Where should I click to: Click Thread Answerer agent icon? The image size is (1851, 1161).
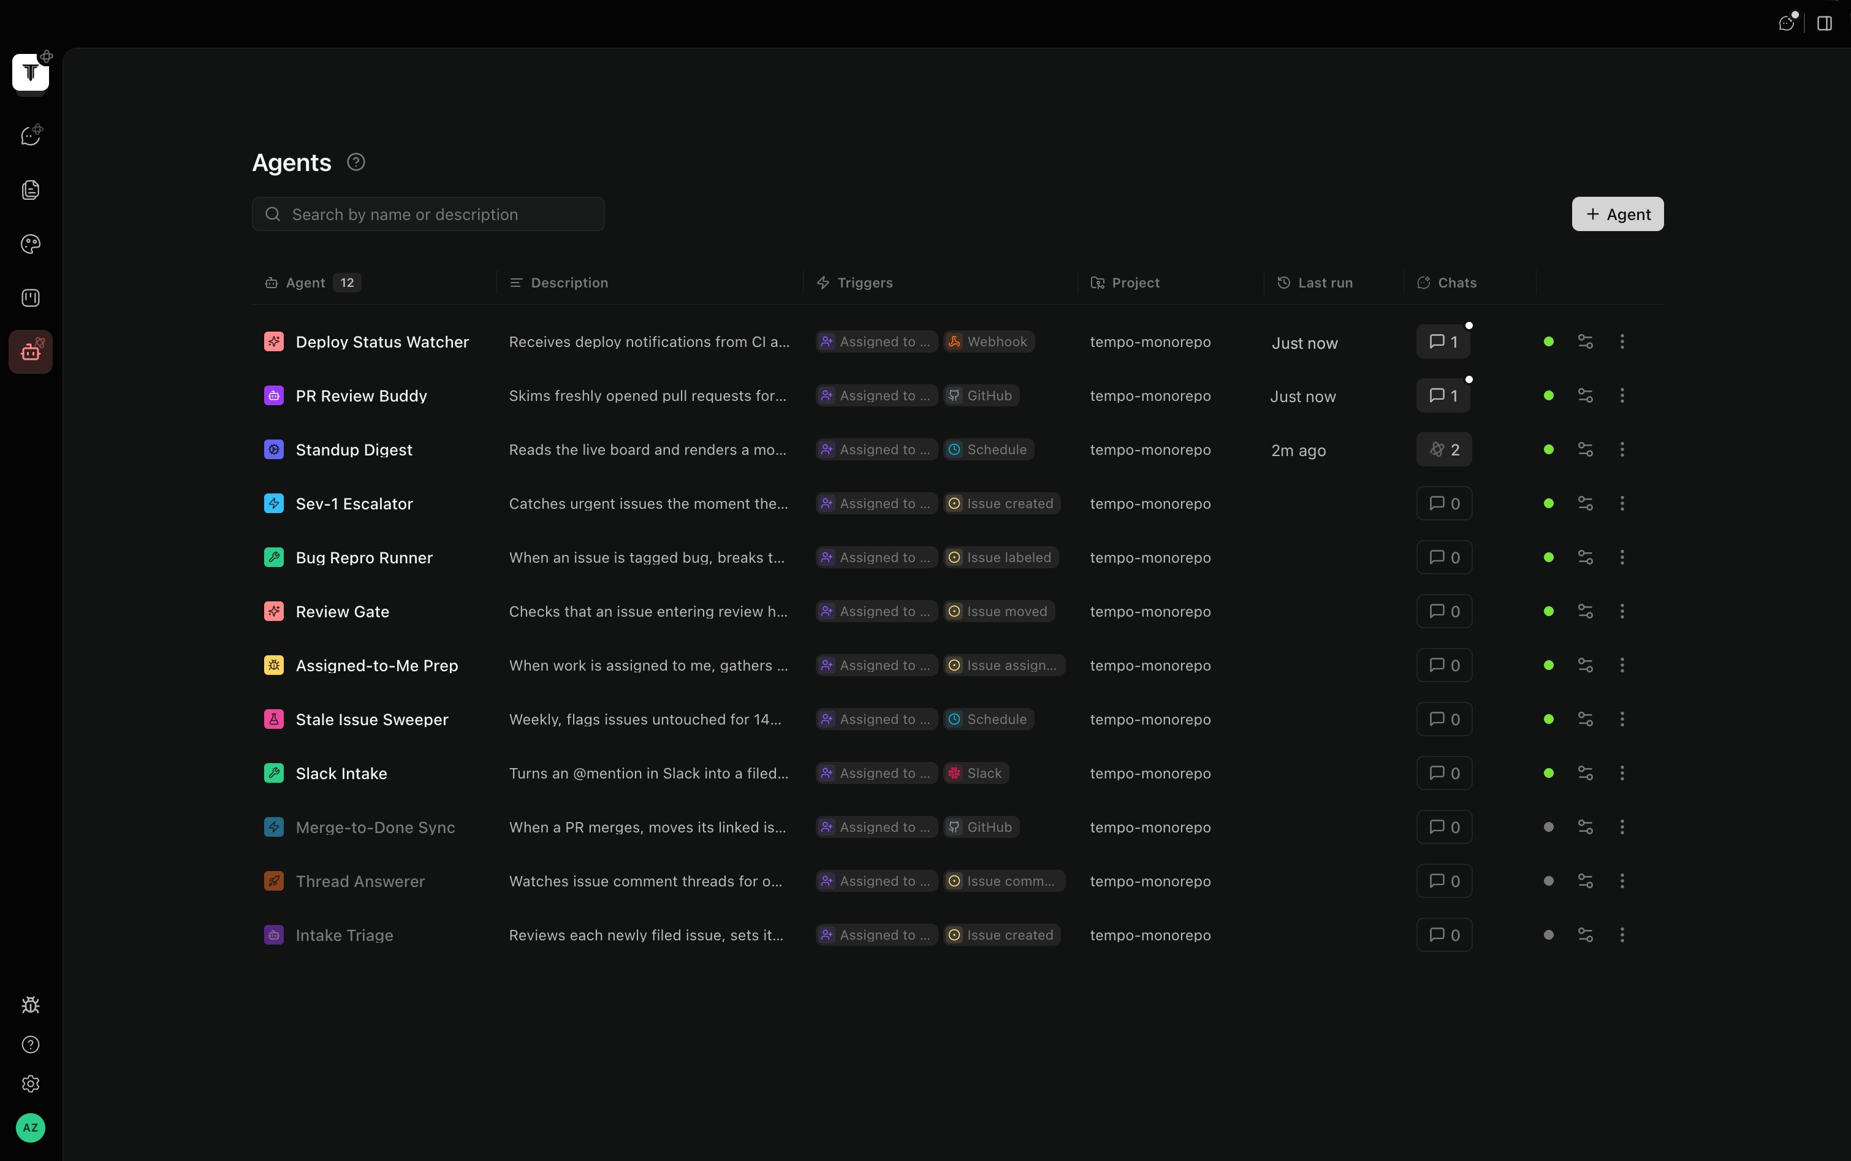(x=274, y=881)
